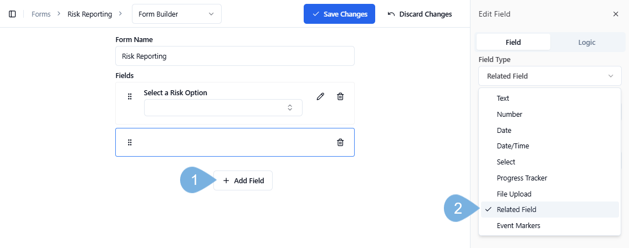Screen dimensions: 629x248
Task: Click the drag handle of the empty field
Action: click(130, 142)
